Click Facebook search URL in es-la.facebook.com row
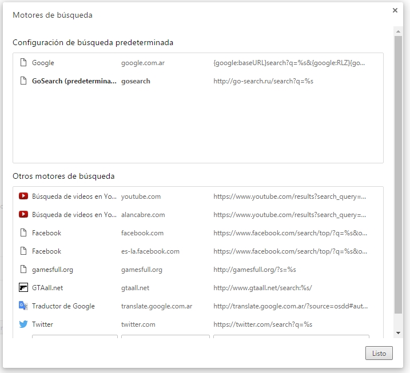The image size is (410, 373). (290, 251)
